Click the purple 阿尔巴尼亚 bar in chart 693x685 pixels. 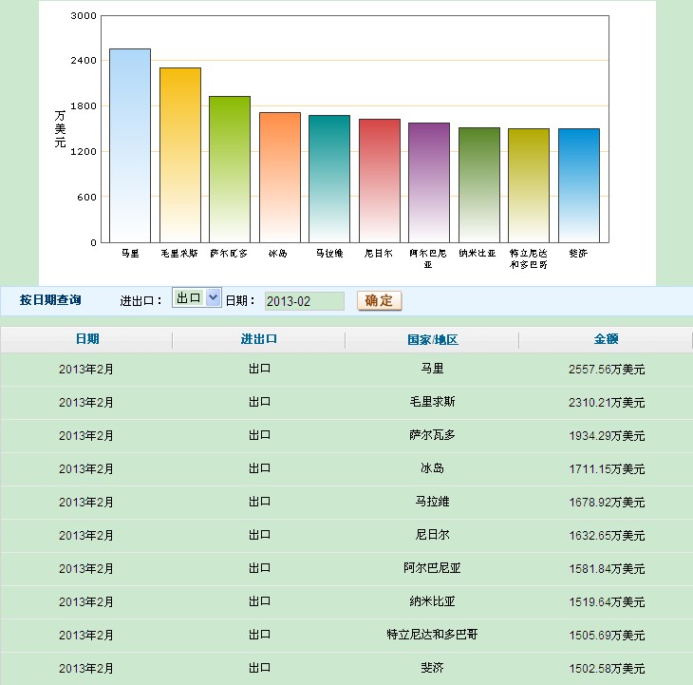[429, 182]
